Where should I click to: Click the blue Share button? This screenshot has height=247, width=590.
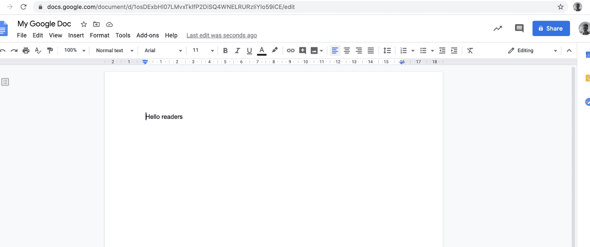point(551,28)
